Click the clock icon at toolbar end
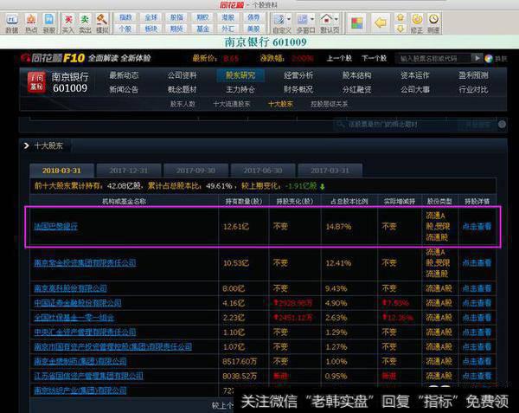Screen dimensions: 519x413 tap(433, 19)
